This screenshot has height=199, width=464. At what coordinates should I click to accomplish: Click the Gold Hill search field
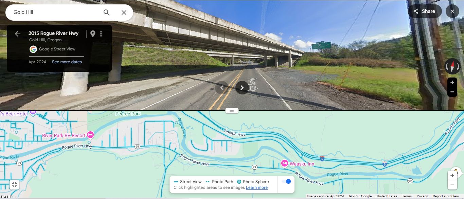[56, 13]
